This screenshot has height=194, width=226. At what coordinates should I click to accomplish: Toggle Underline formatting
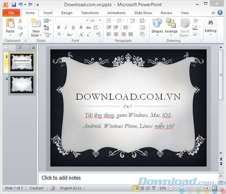coord(73,27)
